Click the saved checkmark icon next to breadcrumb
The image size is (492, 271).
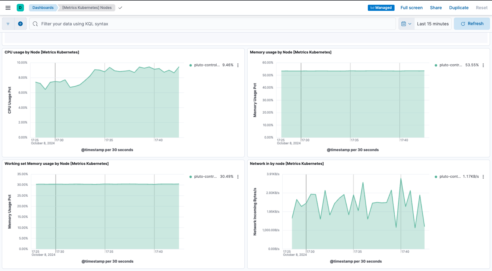[120, 8]
